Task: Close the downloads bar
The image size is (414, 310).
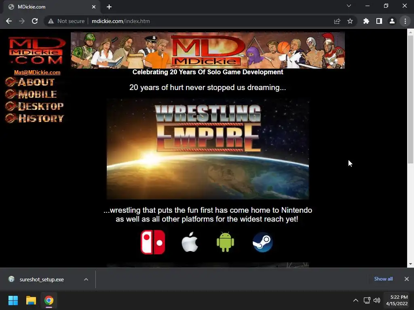Action: tap(407, 279)
